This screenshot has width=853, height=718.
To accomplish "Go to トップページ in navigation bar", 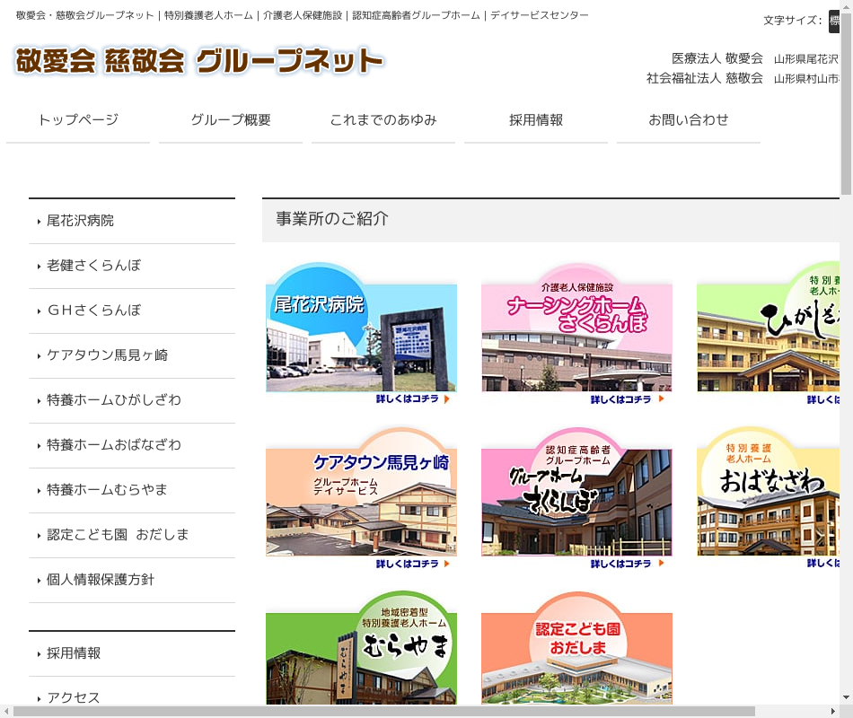I will point(78,120).
